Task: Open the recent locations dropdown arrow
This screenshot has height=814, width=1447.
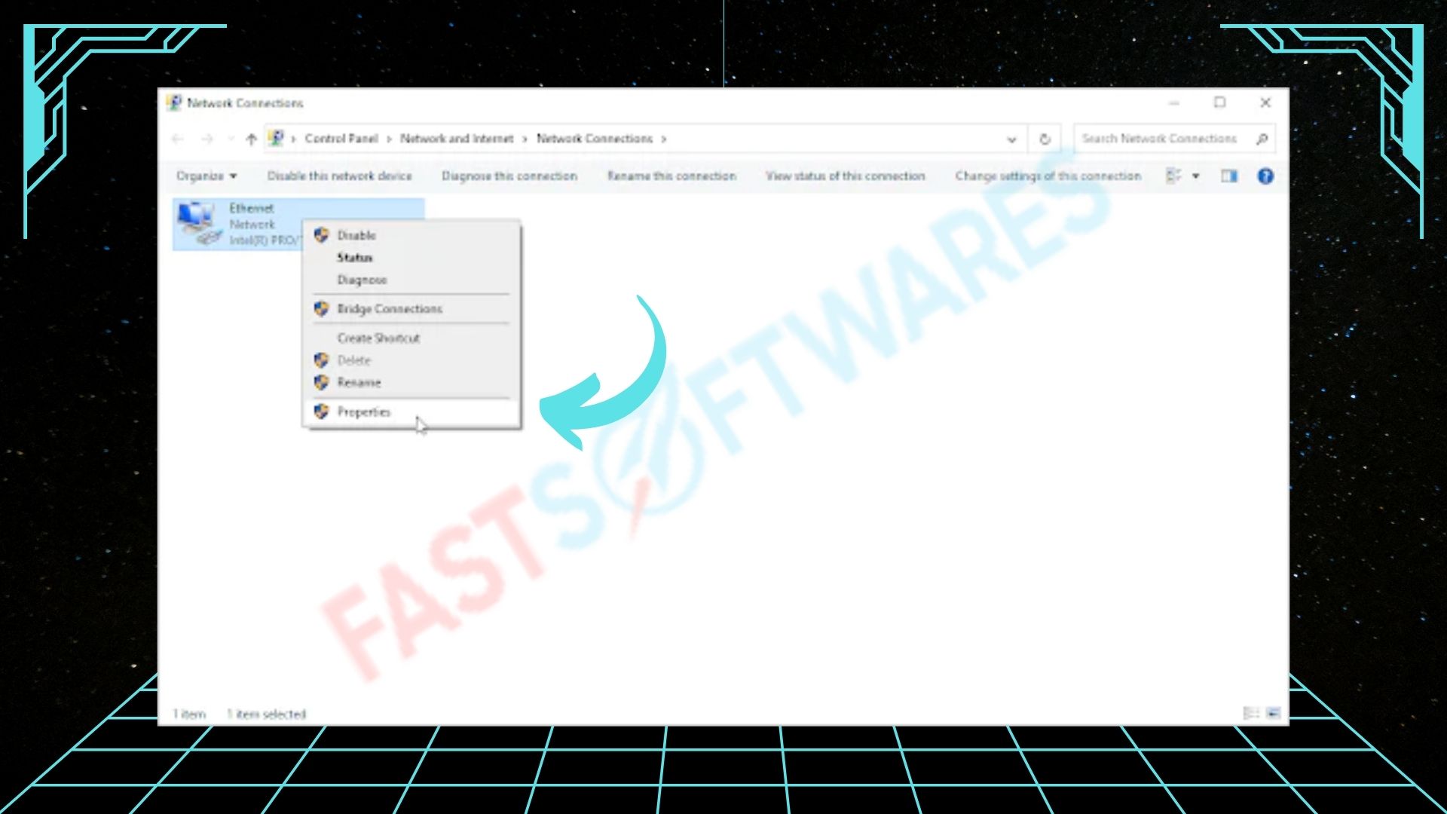Action: pyautogui.click(x=231, y=139)
